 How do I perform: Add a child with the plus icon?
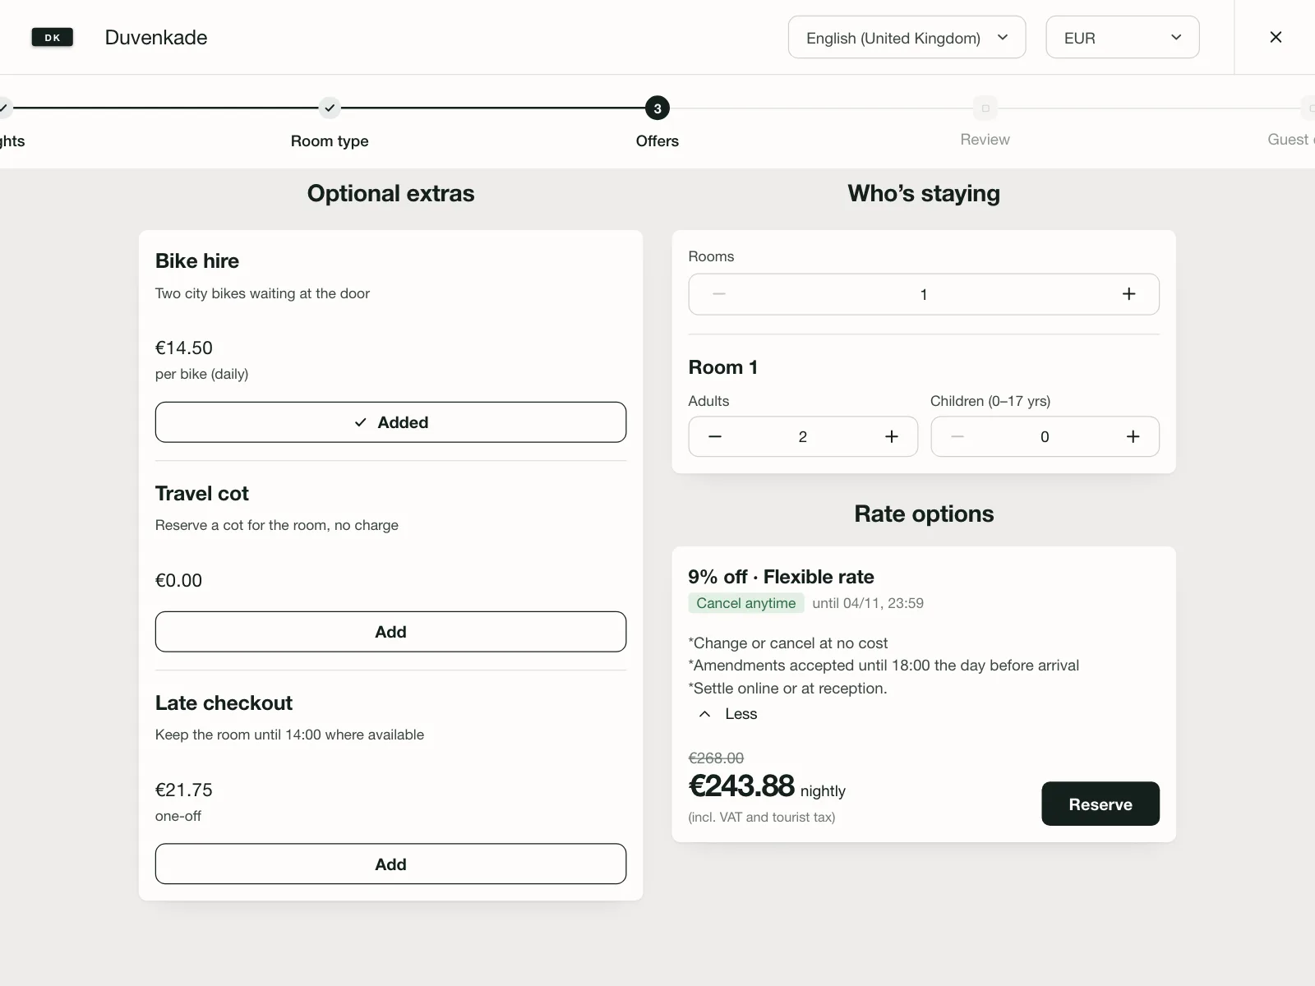(x=1133, y=436)
